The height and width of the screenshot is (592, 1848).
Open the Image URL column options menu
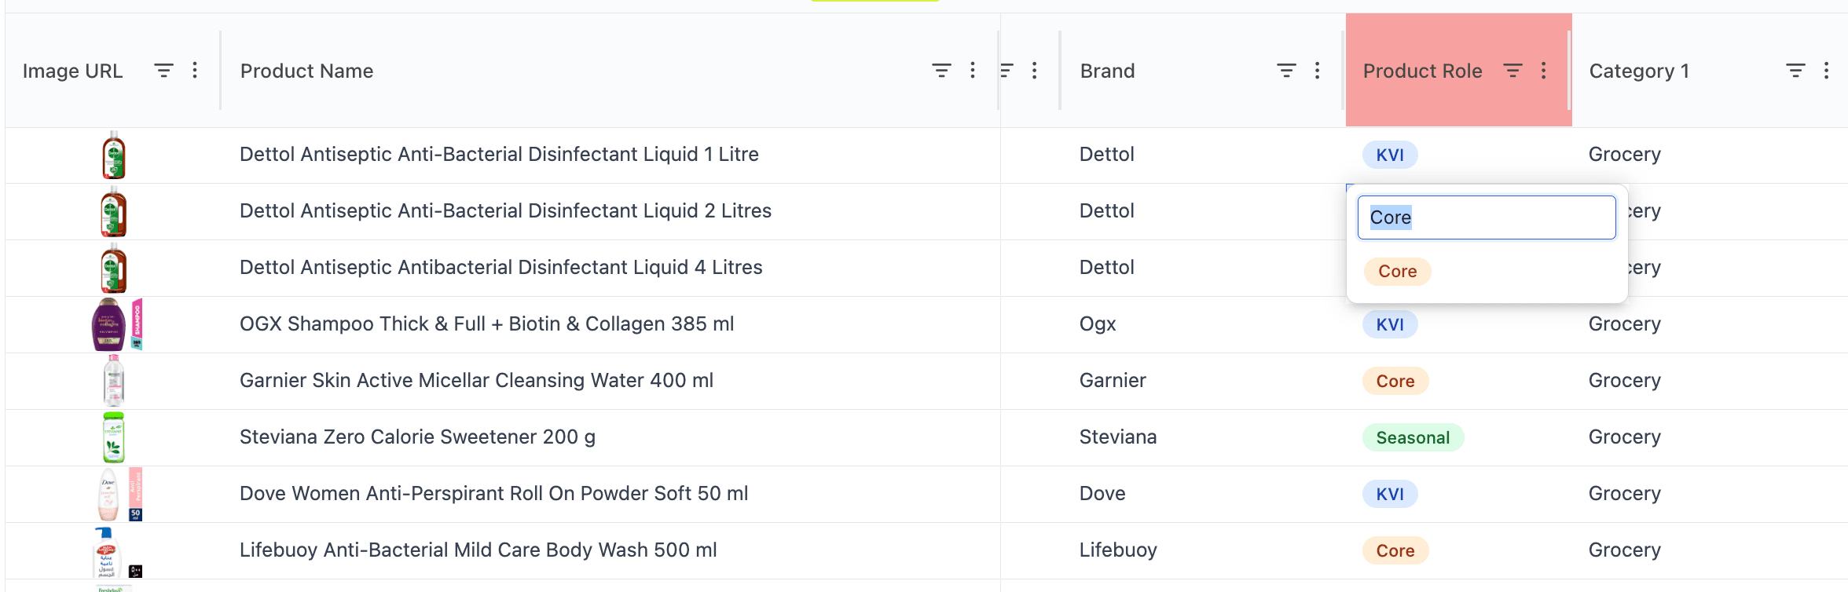click(x=195, y=71)
